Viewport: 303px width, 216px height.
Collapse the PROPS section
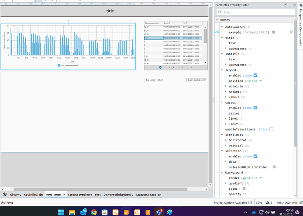(x=217, y=20)
